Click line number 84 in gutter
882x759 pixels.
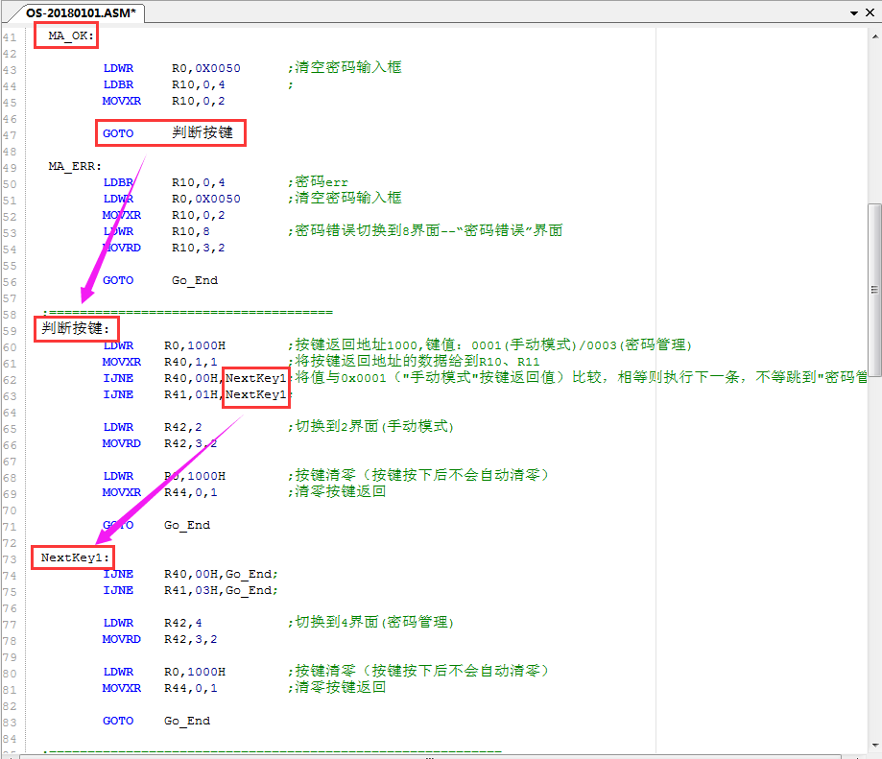coord(10,739)
